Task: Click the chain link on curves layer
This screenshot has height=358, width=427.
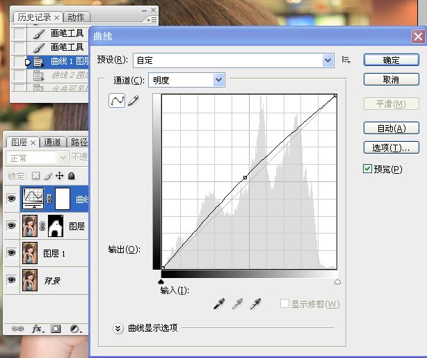Action: 49,199
